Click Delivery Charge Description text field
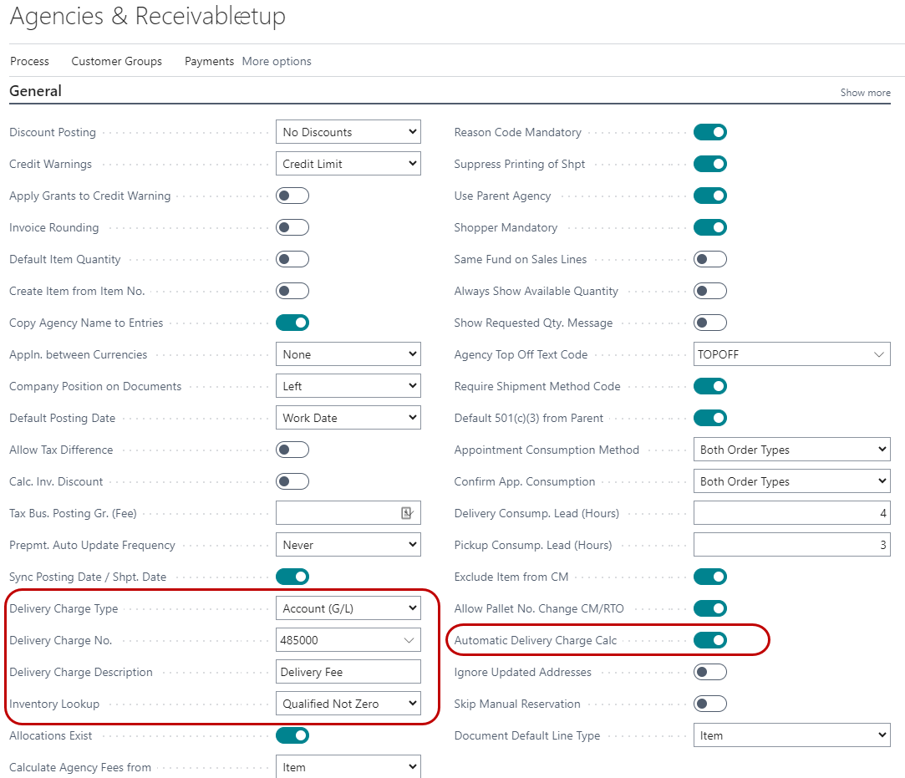This screenshot has height=778, width=905. (348, 672)
